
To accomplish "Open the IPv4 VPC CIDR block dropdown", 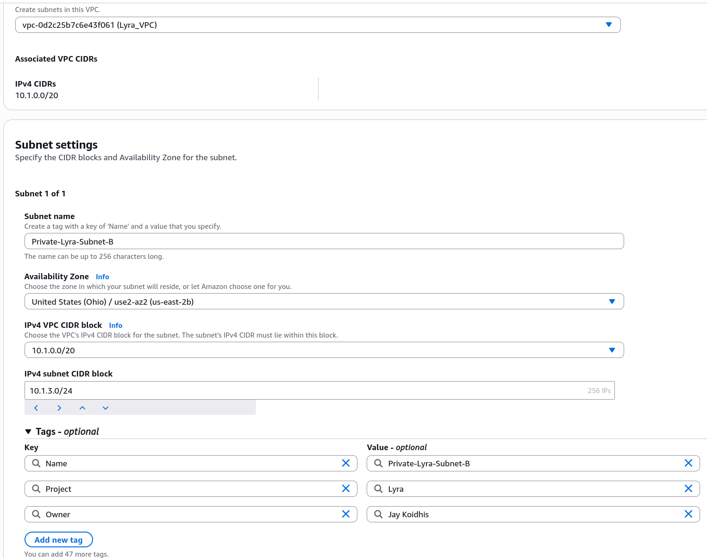I will click(x=324, y=350).
